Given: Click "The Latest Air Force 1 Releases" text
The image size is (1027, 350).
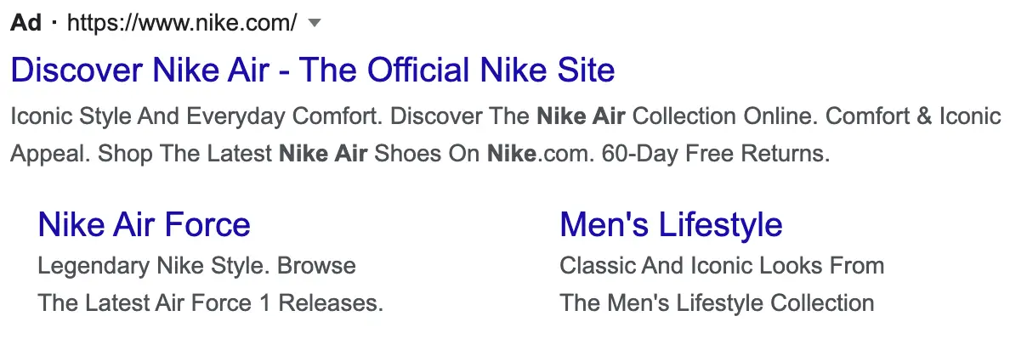Looking at the screenshot, I should (211, 302).
